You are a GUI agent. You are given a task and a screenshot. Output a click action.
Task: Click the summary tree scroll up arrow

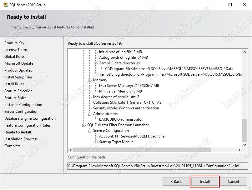click(244, 52)
